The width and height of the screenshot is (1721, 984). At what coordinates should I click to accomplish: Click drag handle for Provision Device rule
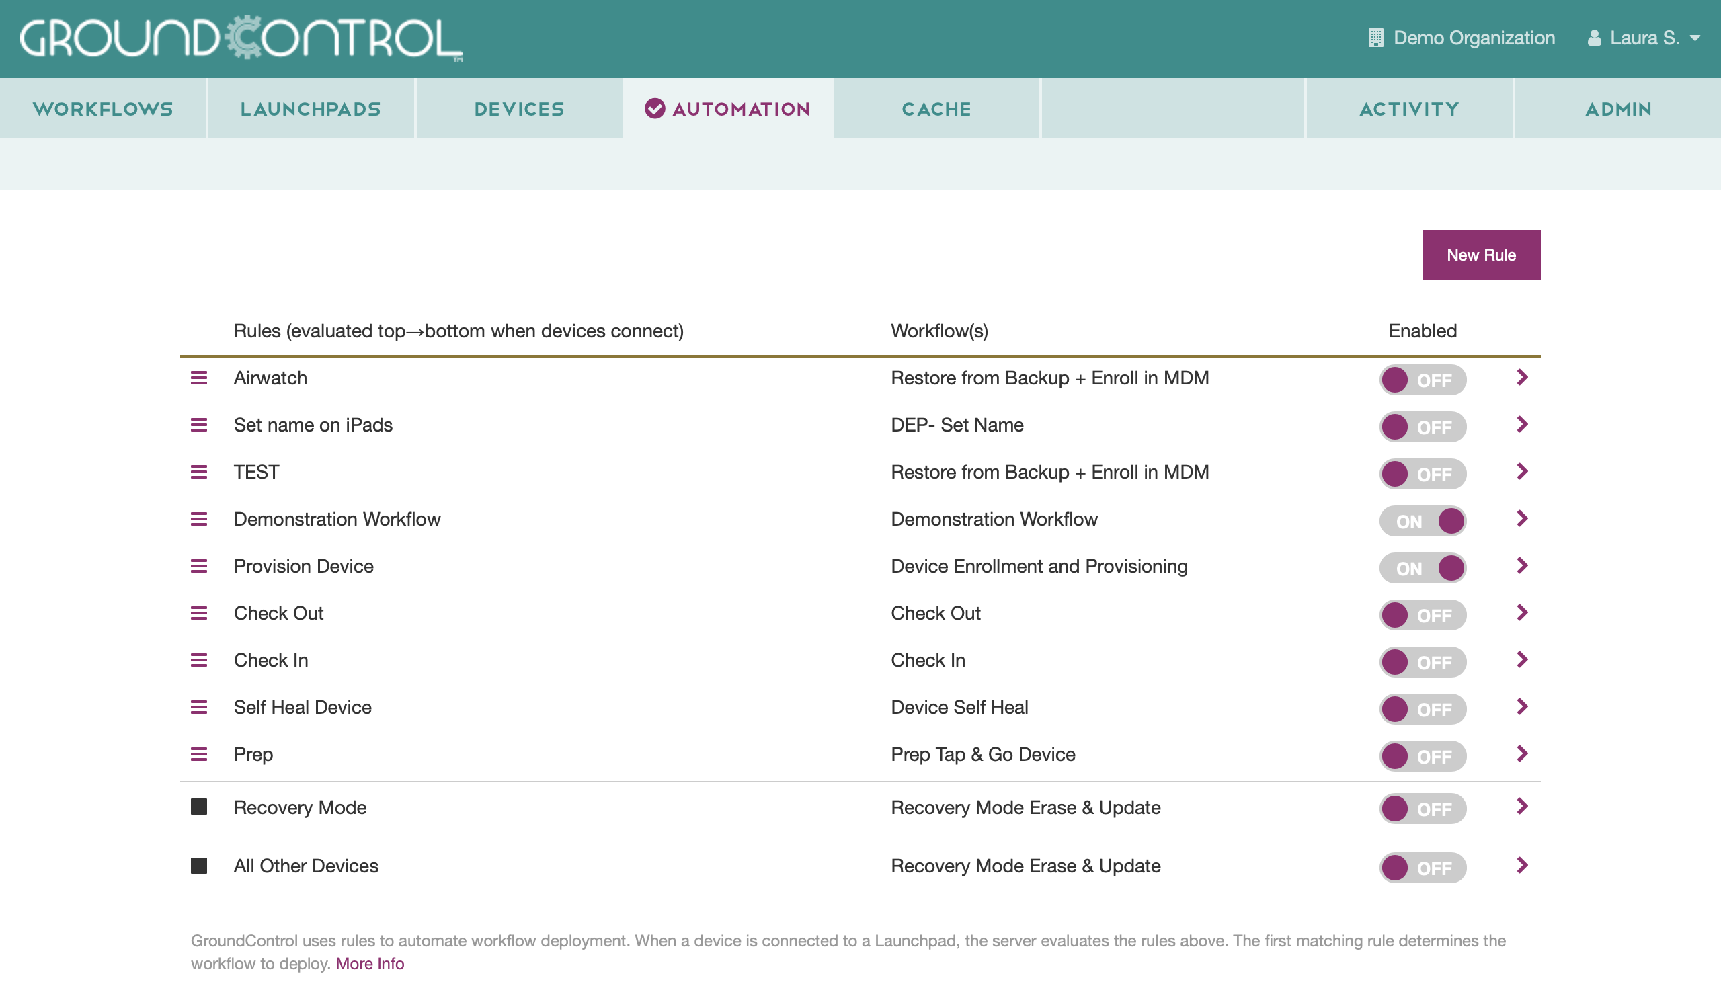click(199, 567)
